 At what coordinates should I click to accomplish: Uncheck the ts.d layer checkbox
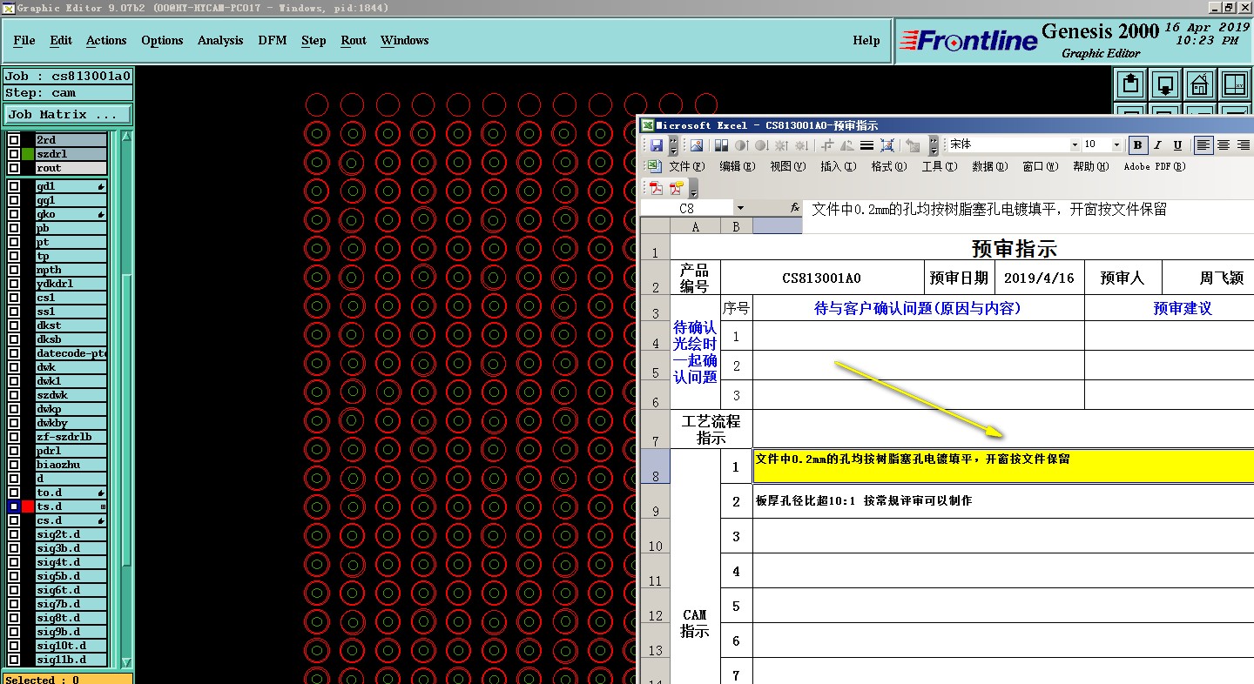point(14,506)
